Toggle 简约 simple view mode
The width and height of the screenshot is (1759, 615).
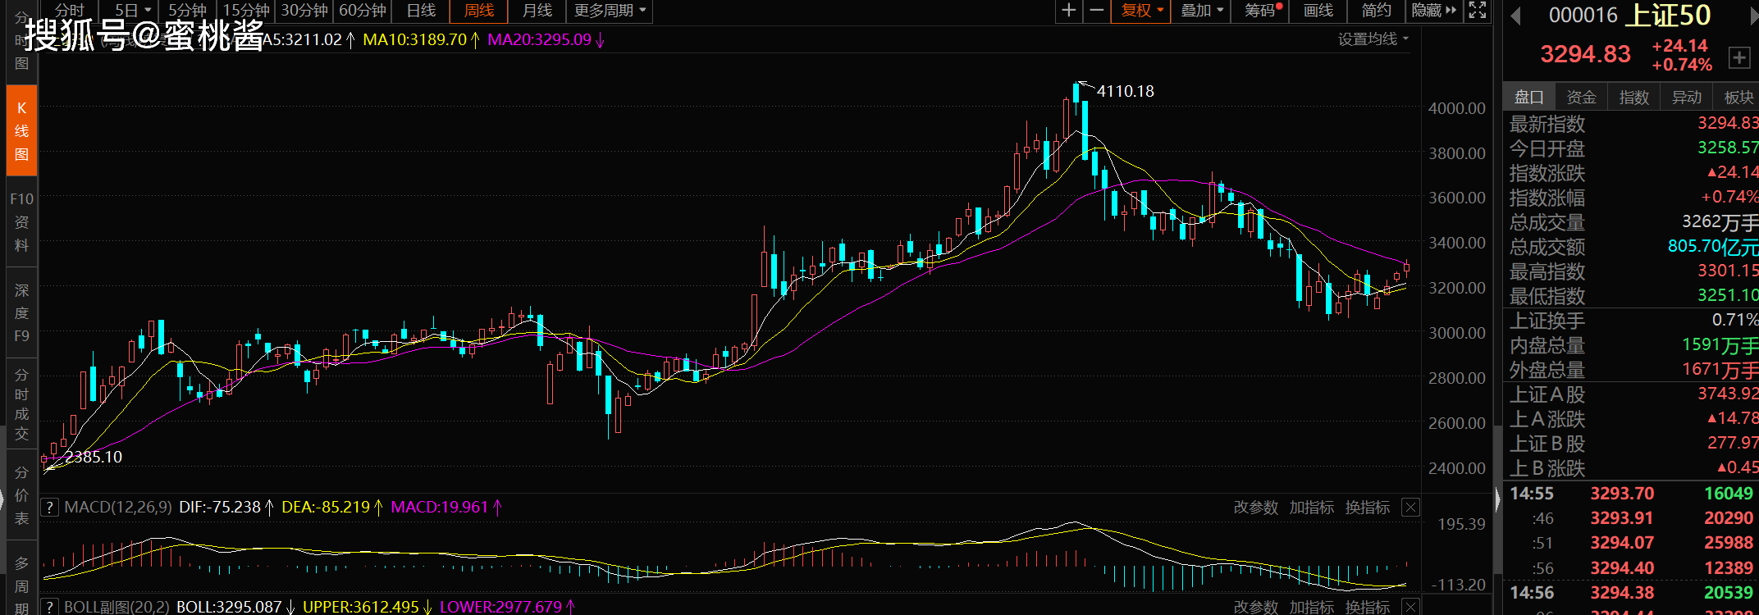1376,11
